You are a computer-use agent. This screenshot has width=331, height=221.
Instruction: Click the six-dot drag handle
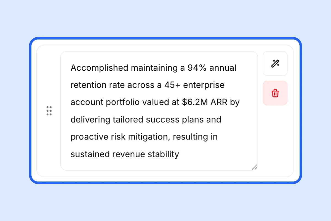[x=49, y=111]
